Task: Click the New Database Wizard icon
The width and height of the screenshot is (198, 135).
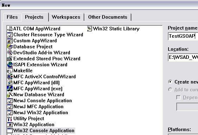Action: 10,94
